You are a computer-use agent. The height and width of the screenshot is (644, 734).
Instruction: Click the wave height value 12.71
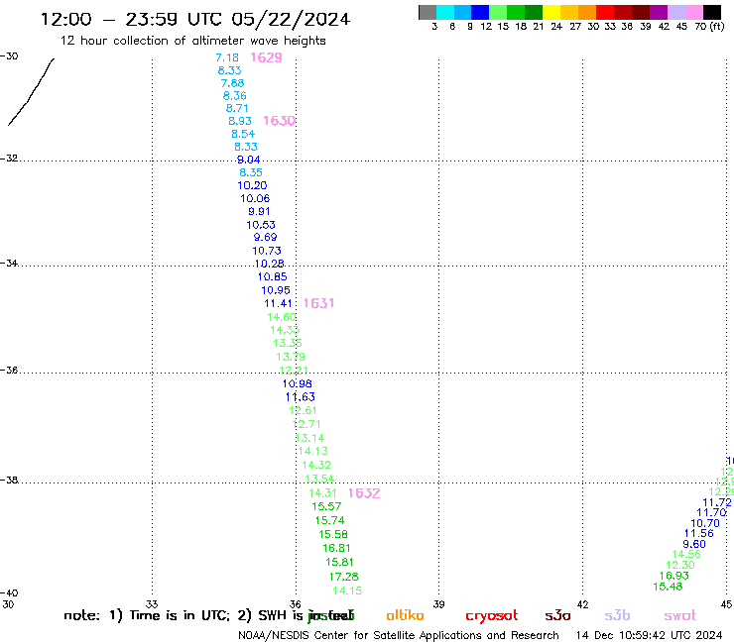306,424
